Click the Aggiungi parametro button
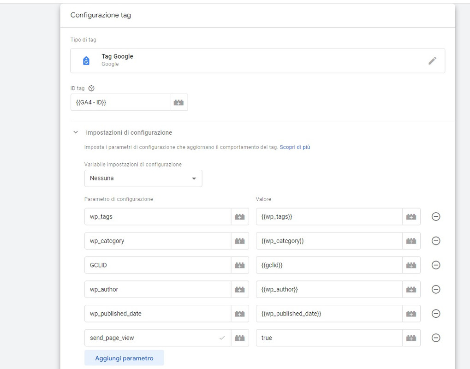Image resolution: width=470 pixels, height=369 pixels. pyautogui.click(x=124, y=358)
